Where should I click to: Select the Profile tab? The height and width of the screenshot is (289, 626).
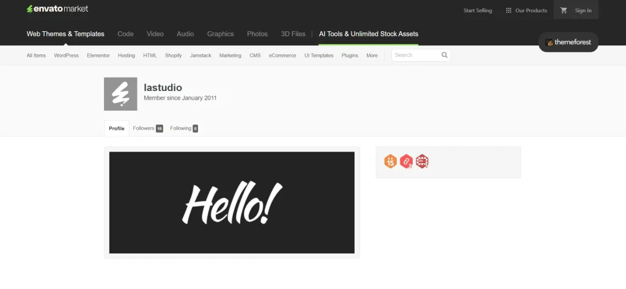(117, 128)
